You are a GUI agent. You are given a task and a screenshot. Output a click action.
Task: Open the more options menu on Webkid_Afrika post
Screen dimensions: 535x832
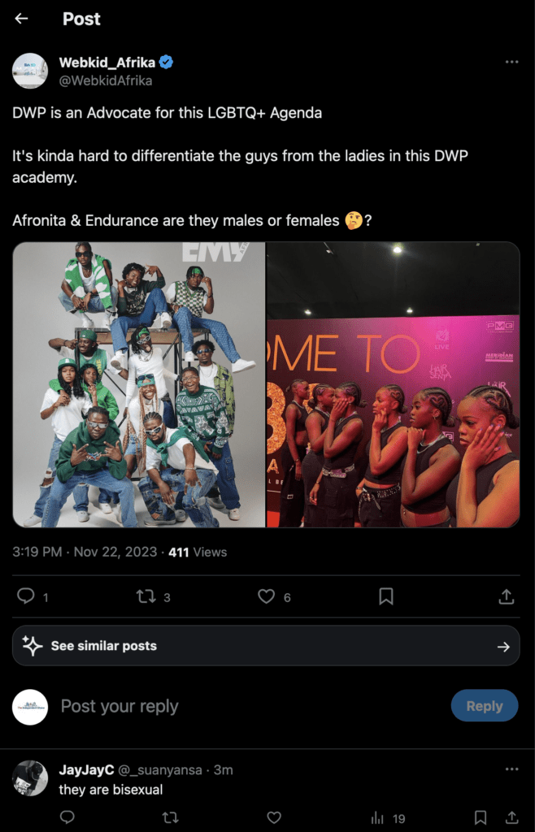(x=511, y=63)
